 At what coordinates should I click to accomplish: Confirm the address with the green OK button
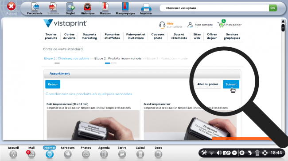(x=273, y=8)
